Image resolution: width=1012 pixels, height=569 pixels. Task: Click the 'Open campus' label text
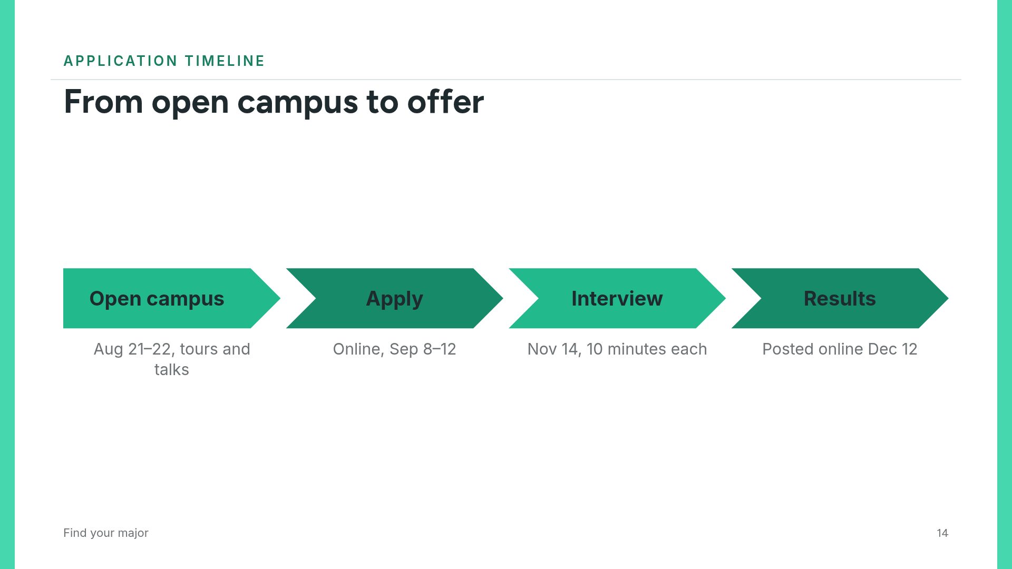(157, 299)
